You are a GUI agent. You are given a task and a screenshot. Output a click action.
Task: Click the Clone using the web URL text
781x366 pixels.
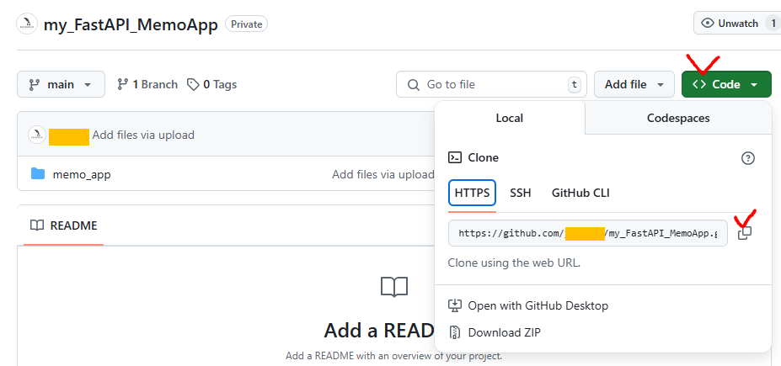pos(514,263)
